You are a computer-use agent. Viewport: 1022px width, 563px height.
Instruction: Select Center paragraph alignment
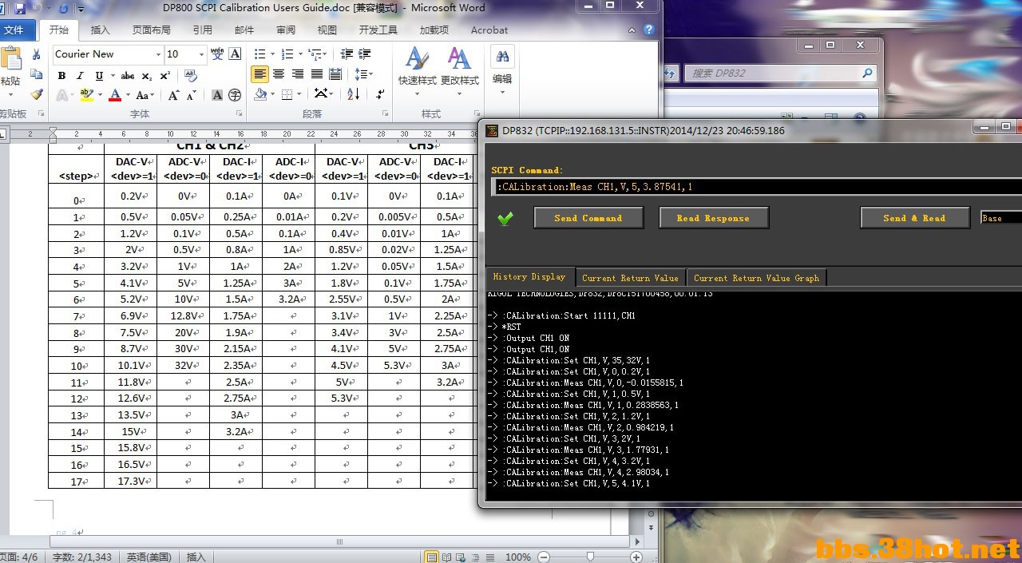[x=279, y=74]
